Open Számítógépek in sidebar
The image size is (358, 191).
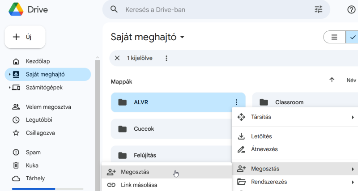coord(44,87)
